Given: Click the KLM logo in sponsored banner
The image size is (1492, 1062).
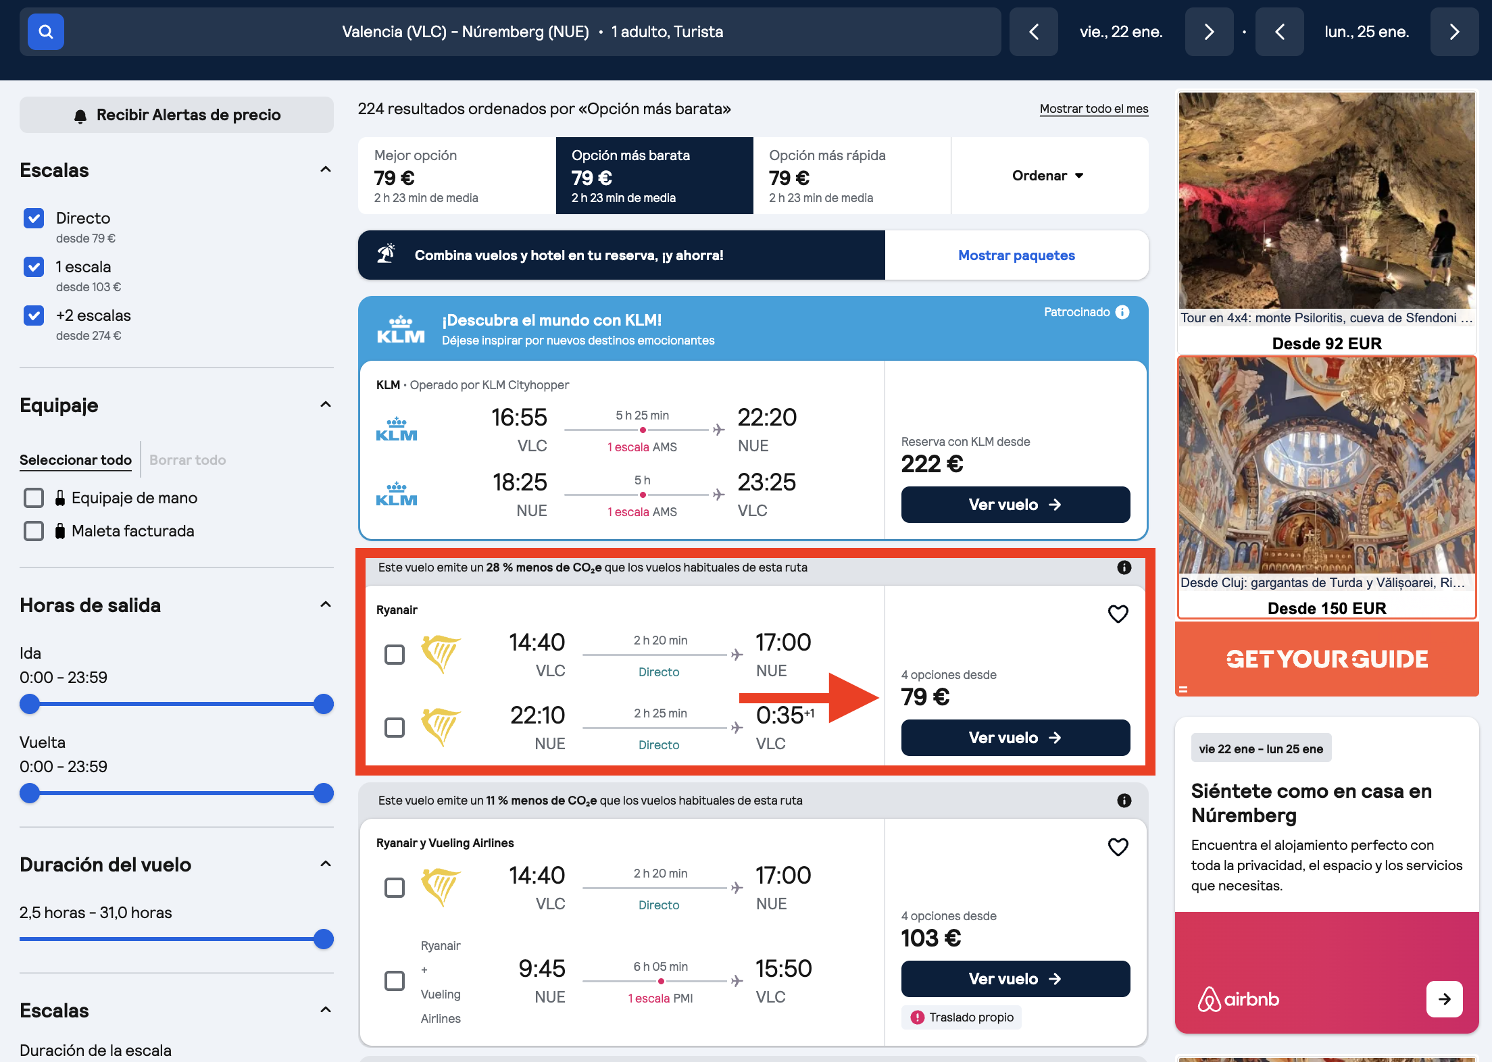Looking at the screenshot, I should (x=401, y=329).
